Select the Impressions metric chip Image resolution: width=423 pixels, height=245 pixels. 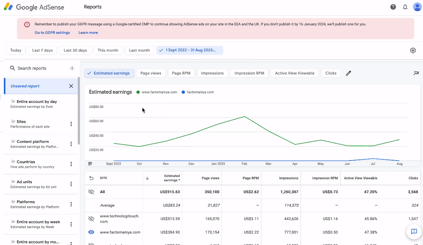coord(212,73)
